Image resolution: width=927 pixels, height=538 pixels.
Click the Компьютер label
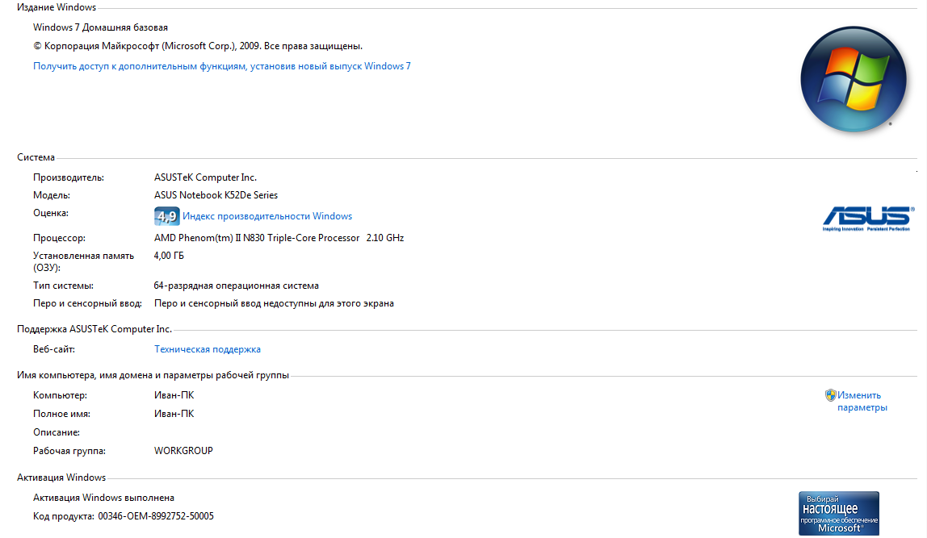(60, 395)
